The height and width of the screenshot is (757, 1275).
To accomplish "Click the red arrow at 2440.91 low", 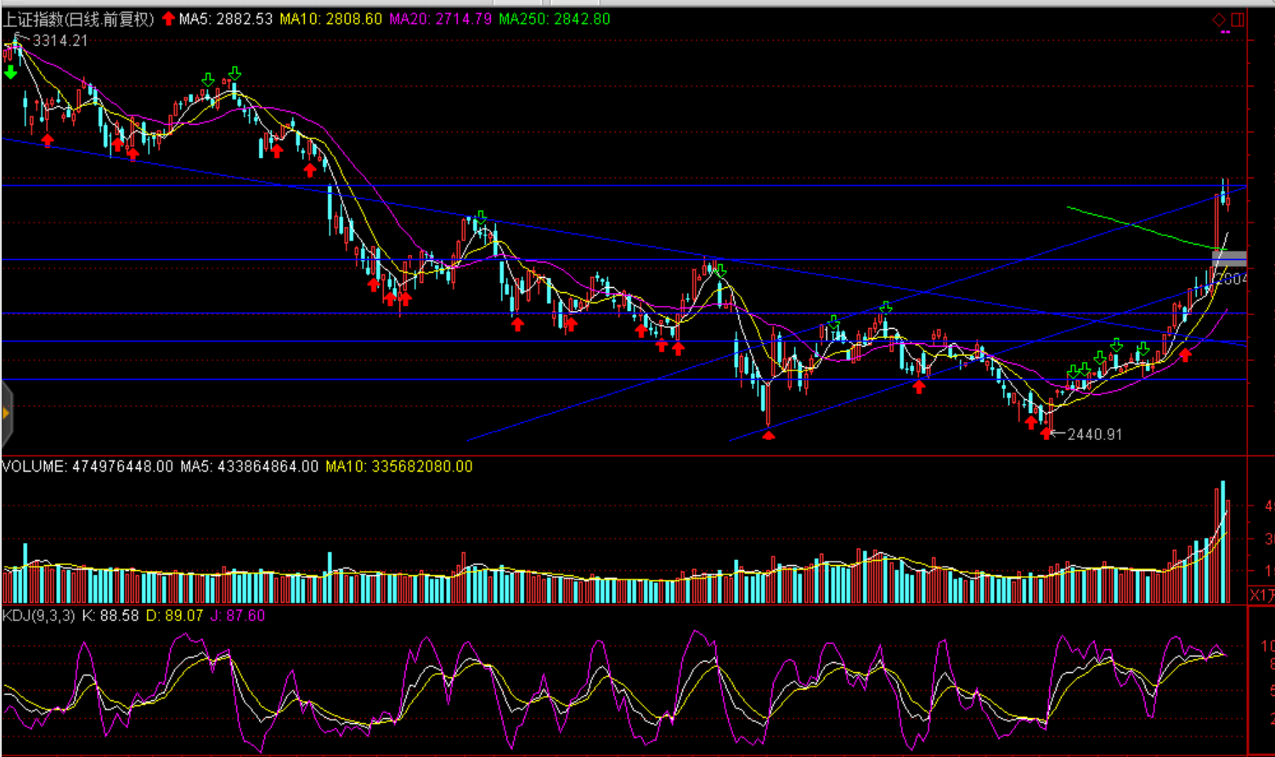I will pos(1046,433).
